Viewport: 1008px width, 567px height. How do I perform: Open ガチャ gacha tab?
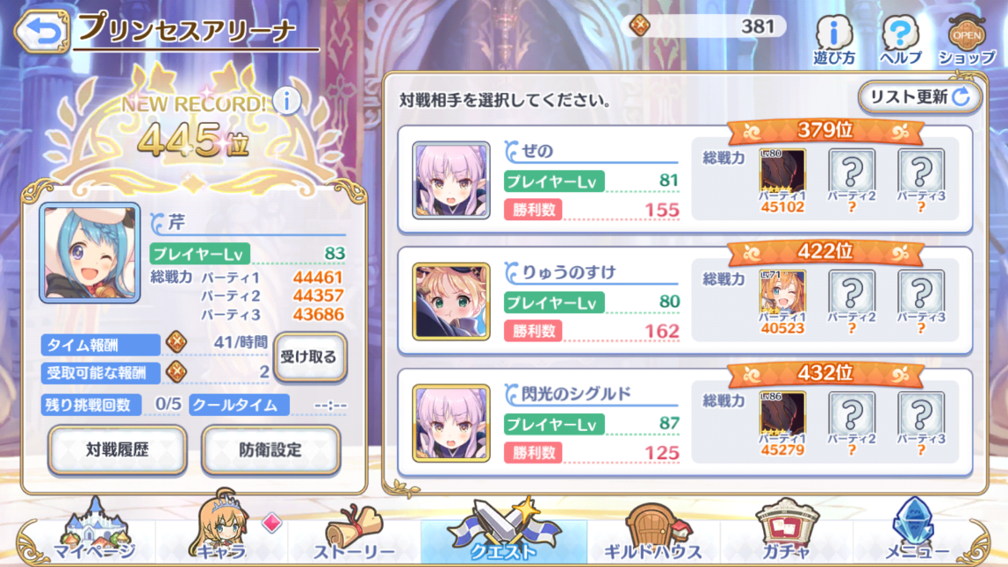786,531
